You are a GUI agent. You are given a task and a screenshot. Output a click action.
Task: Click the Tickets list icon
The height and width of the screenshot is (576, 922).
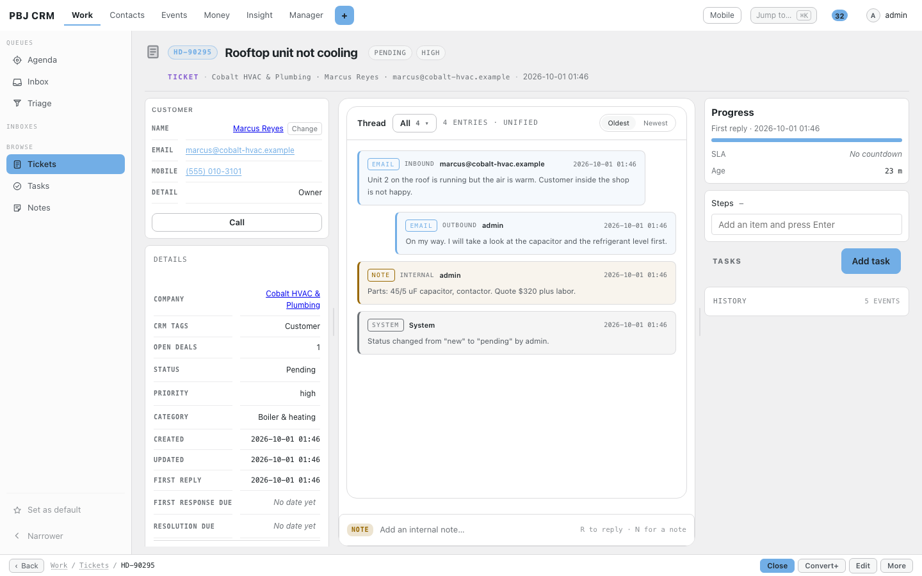[x=17, y=164]
